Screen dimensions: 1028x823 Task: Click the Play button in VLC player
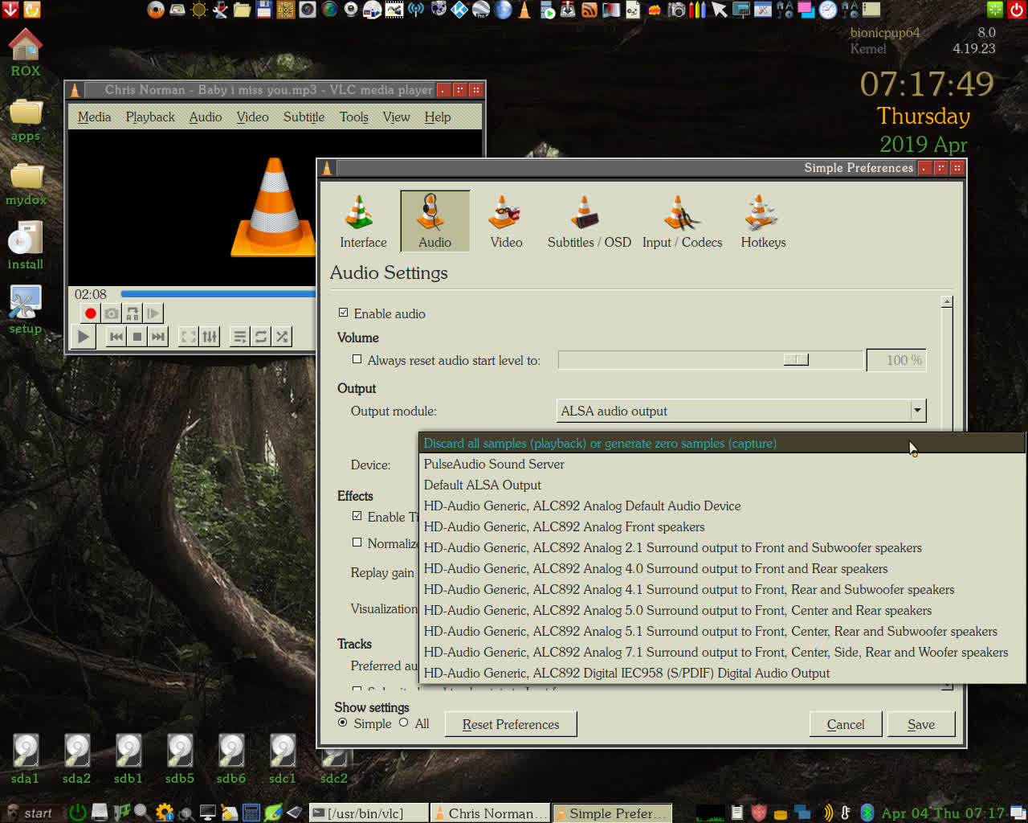coord(84,337)
